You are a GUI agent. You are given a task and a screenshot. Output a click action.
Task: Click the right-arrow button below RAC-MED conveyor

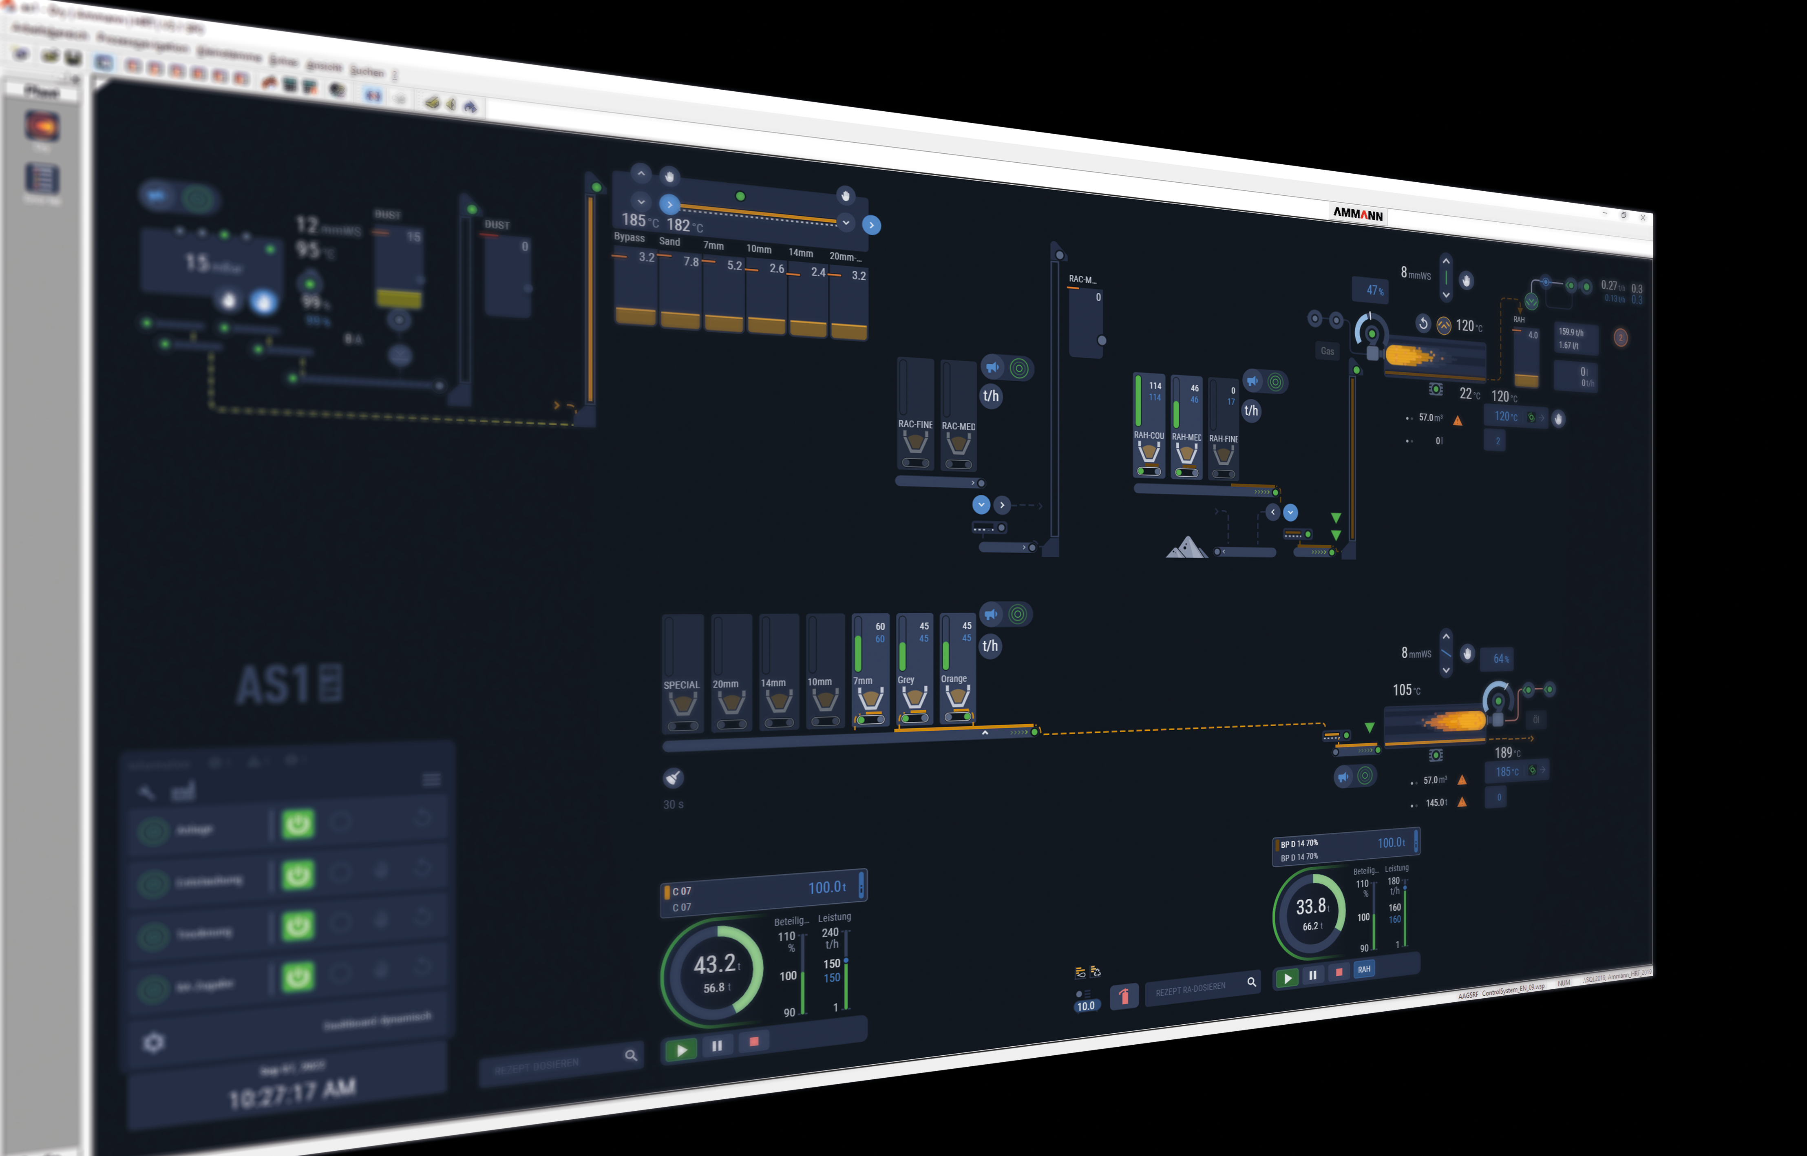1002,505
